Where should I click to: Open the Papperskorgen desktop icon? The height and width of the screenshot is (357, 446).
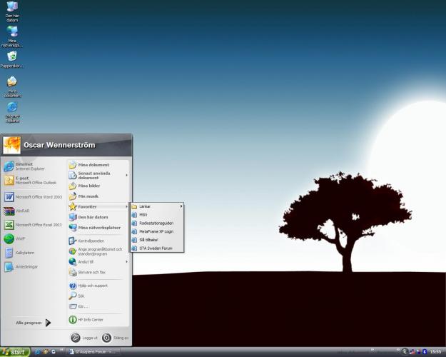12,57
